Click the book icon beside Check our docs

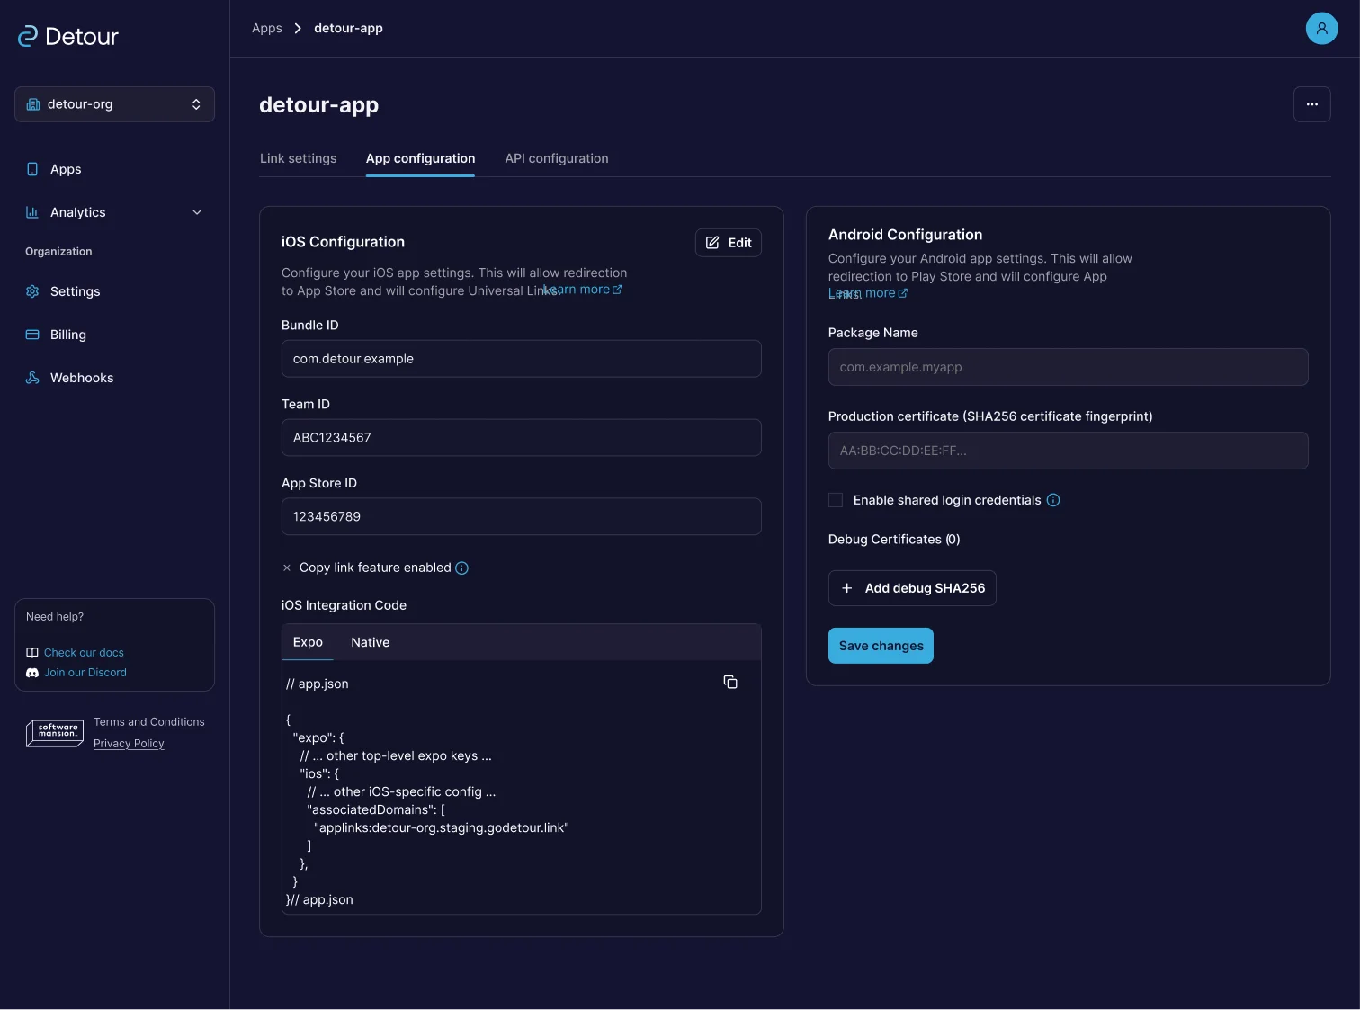click(x=32, y=653)
